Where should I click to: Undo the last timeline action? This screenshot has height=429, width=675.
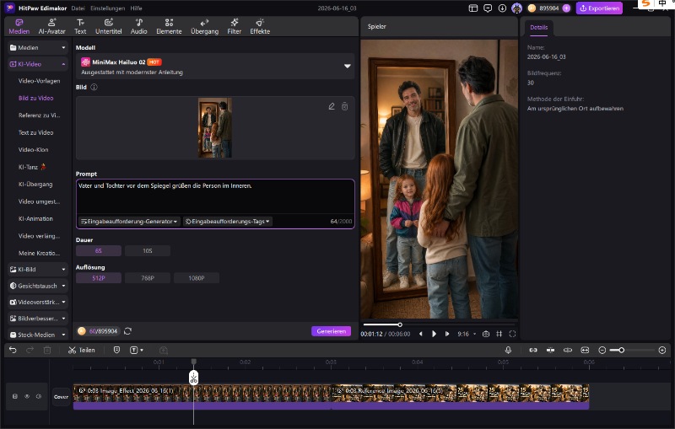pos(13,350)
